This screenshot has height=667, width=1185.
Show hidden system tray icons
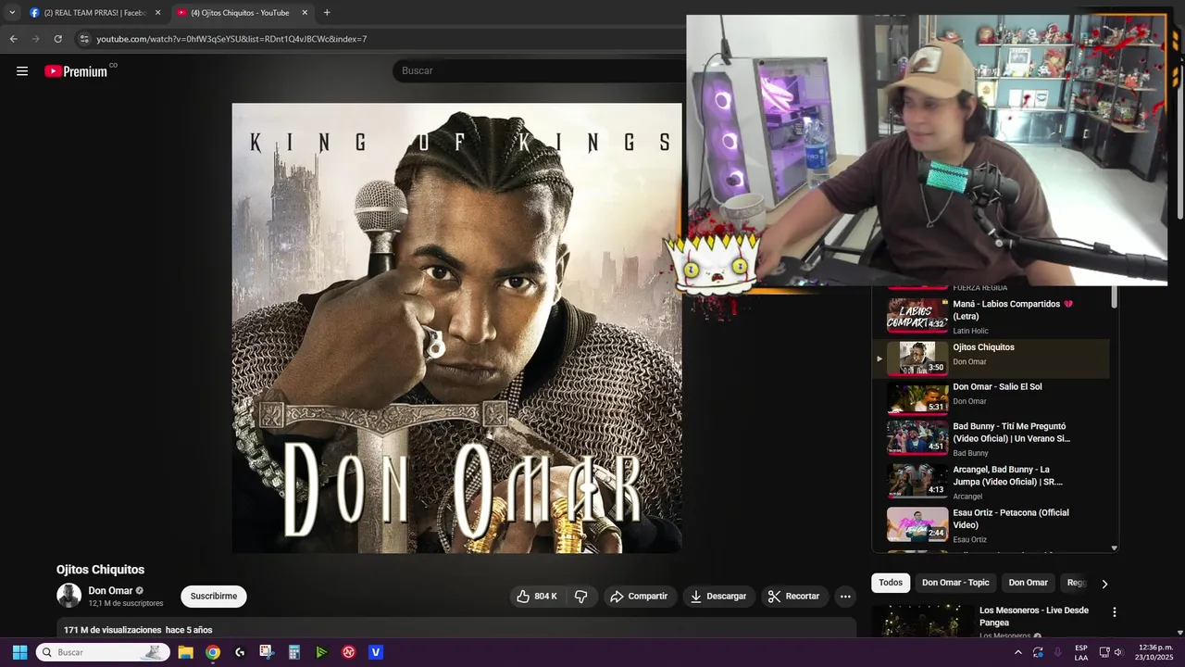point(1017,652)
